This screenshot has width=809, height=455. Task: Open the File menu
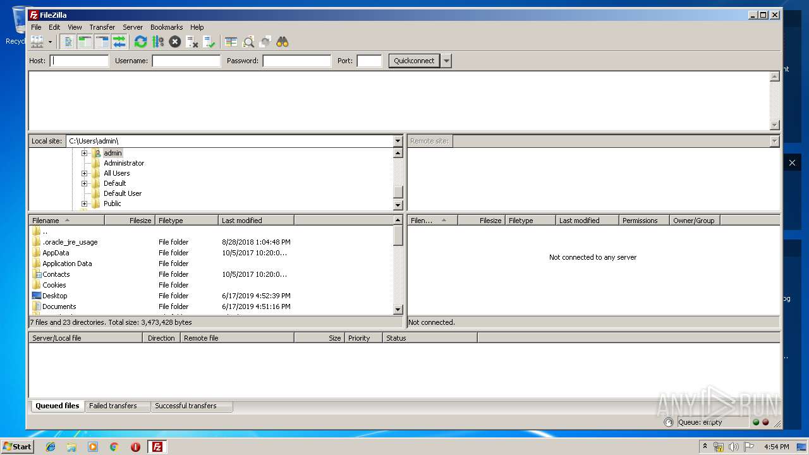(x=36, y=27)
